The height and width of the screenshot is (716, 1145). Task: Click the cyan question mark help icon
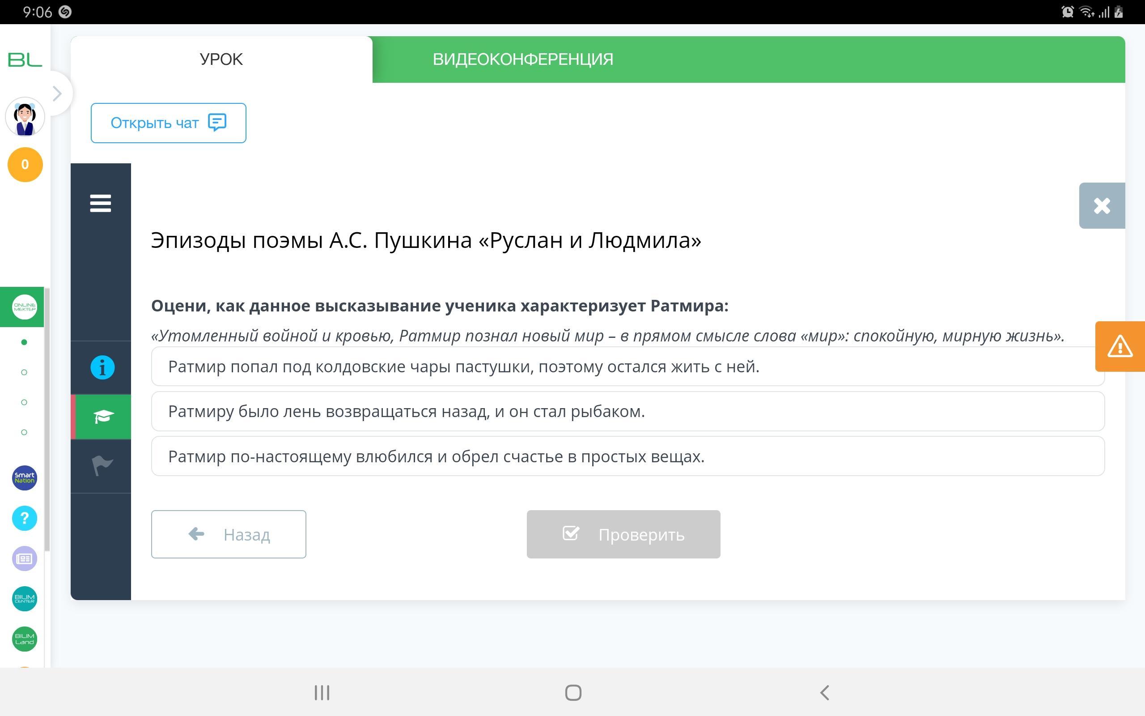point(25,518)
